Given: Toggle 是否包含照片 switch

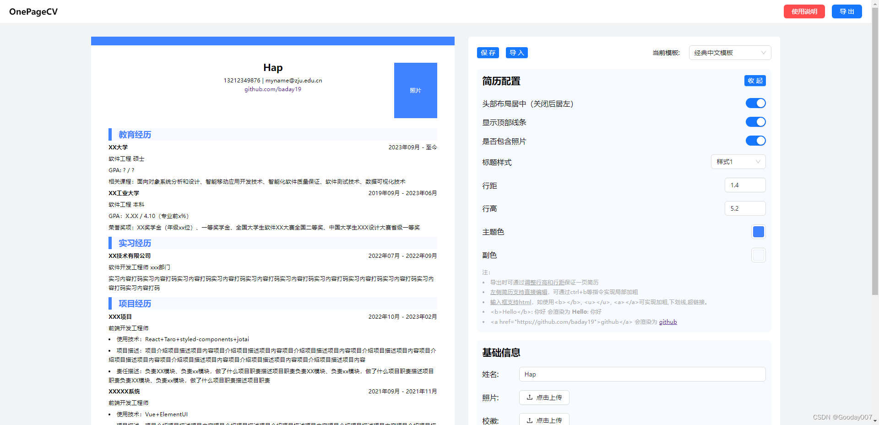Looking at the screenshot, I should click(755, 141).
